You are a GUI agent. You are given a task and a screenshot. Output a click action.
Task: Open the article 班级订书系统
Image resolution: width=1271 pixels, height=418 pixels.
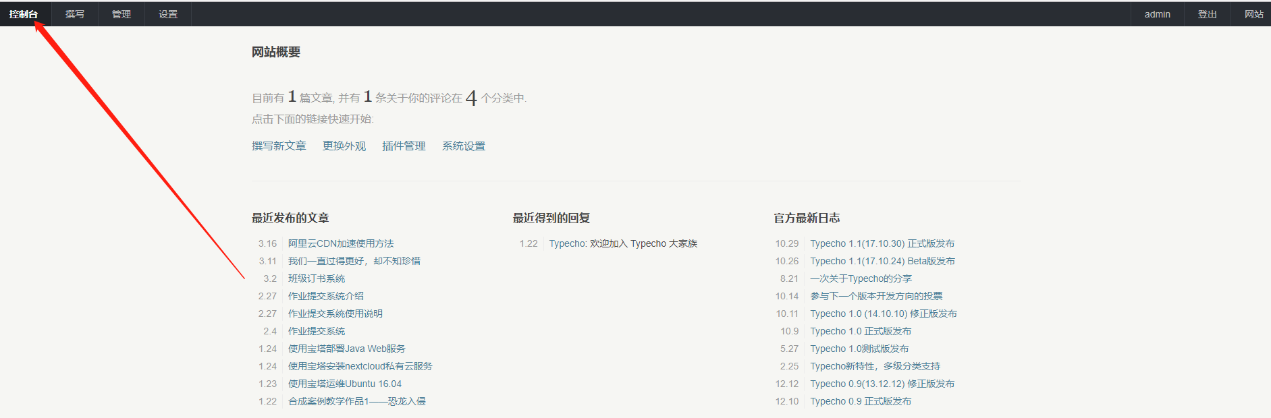pyautogui.click(x=317, y=278)
